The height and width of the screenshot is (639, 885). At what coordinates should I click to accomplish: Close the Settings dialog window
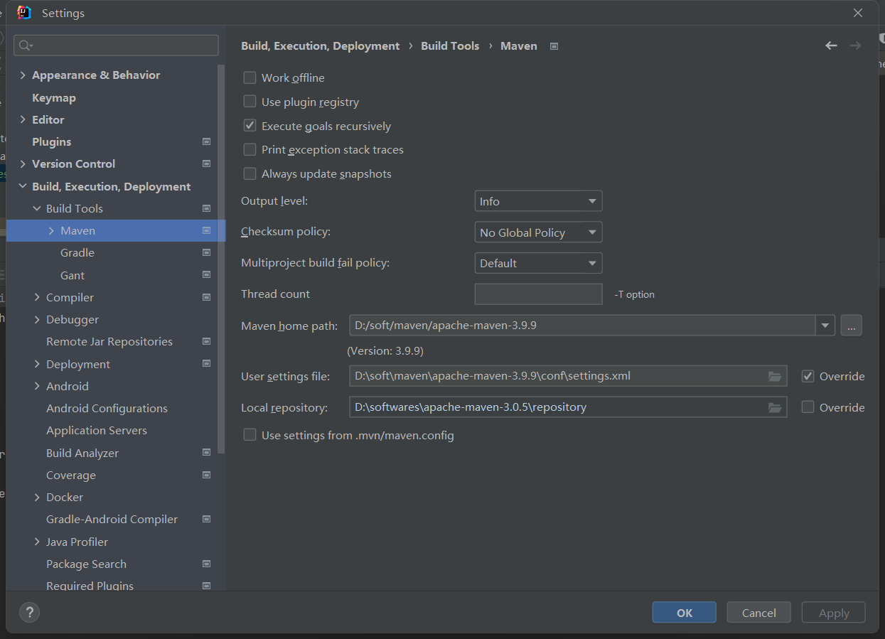click(858, 13)
